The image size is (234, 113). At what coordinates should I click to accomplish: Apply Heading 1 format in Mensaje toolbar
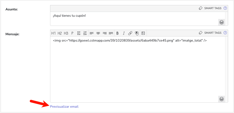click(x=53, y=33)
